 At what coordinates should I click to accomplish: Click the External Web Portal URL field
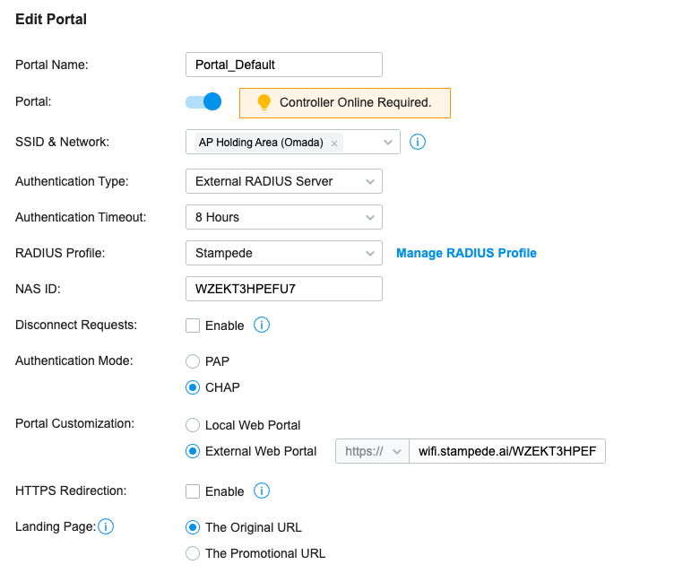[507, 451]
